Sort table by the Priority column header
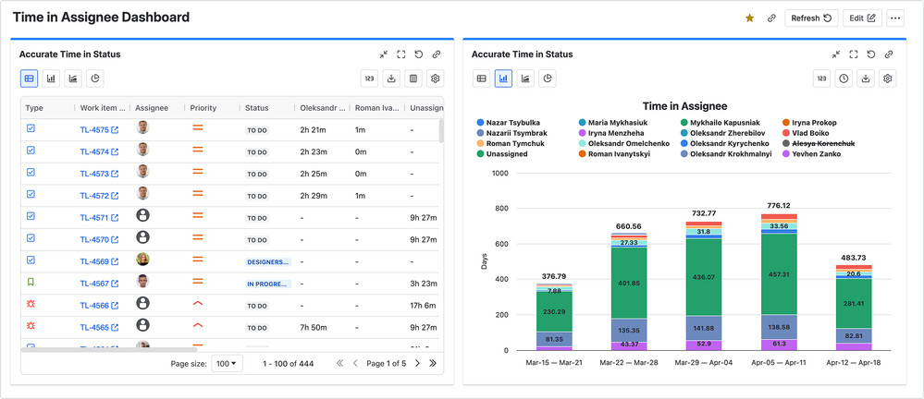 pos(203,108)
